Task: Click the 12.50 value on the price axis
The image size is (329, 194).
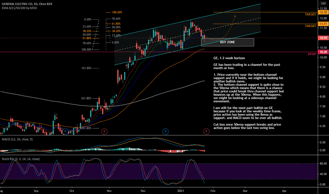Action: pyautogui.click(x=323, y=8)
